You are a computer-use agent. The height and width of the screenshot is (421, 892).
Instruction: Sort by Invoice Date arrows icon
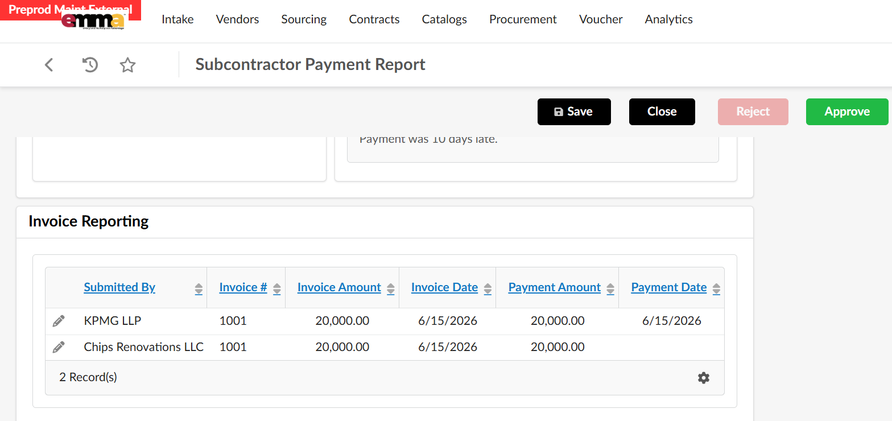[x=487, y=289]
